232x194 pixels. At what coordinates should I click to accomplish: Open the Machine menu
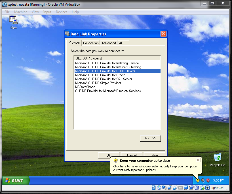pyautogui.click(x=21, y=12)
